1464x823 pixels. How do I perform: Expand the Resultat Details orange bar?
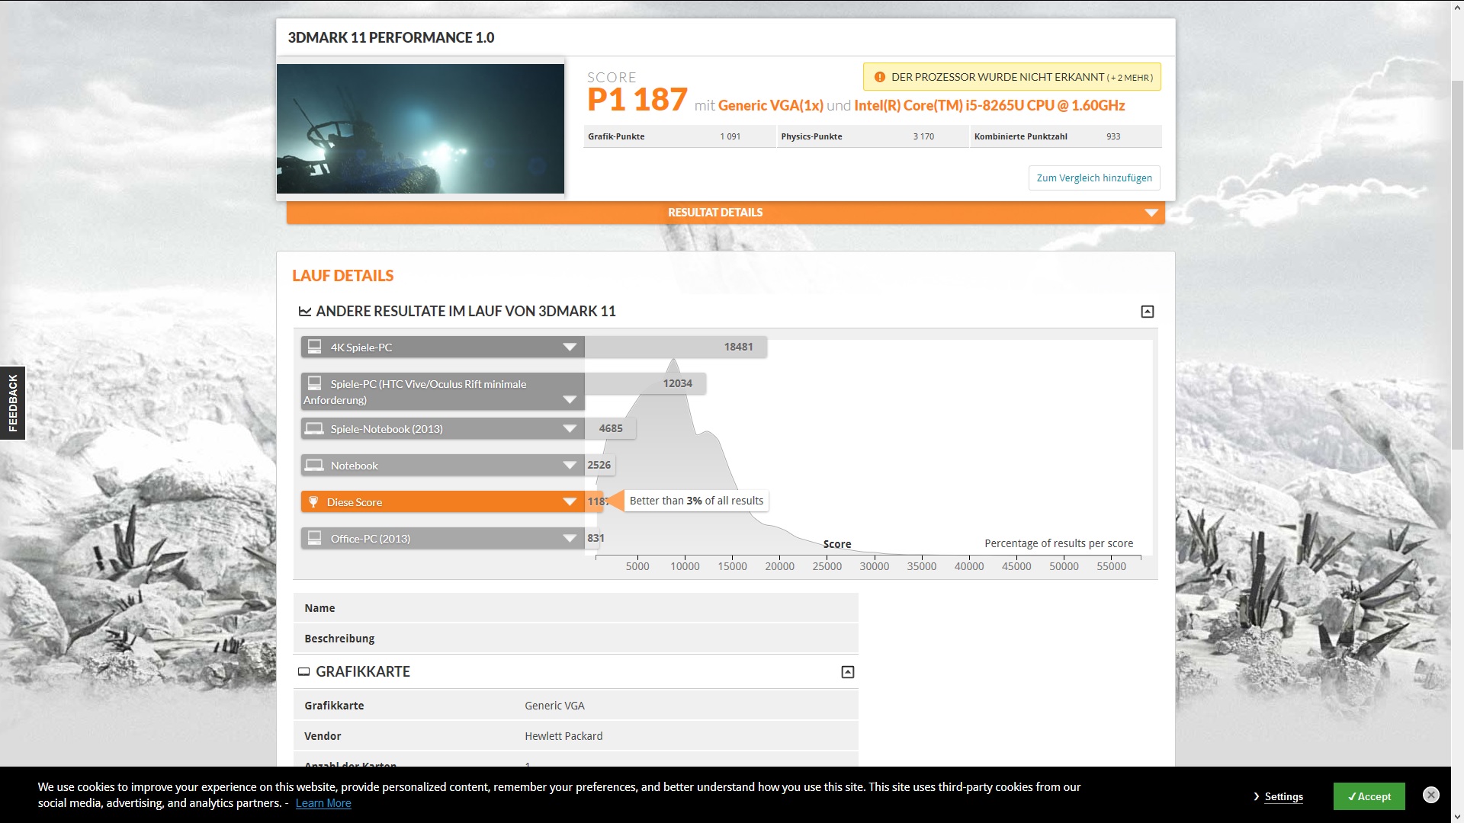pos(1151,213)
